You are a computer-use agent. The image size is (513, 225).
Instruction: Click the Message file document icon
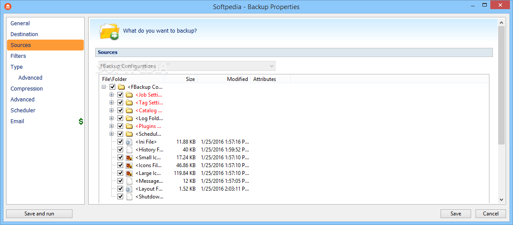pyautogui.click(x=129, y=181)
